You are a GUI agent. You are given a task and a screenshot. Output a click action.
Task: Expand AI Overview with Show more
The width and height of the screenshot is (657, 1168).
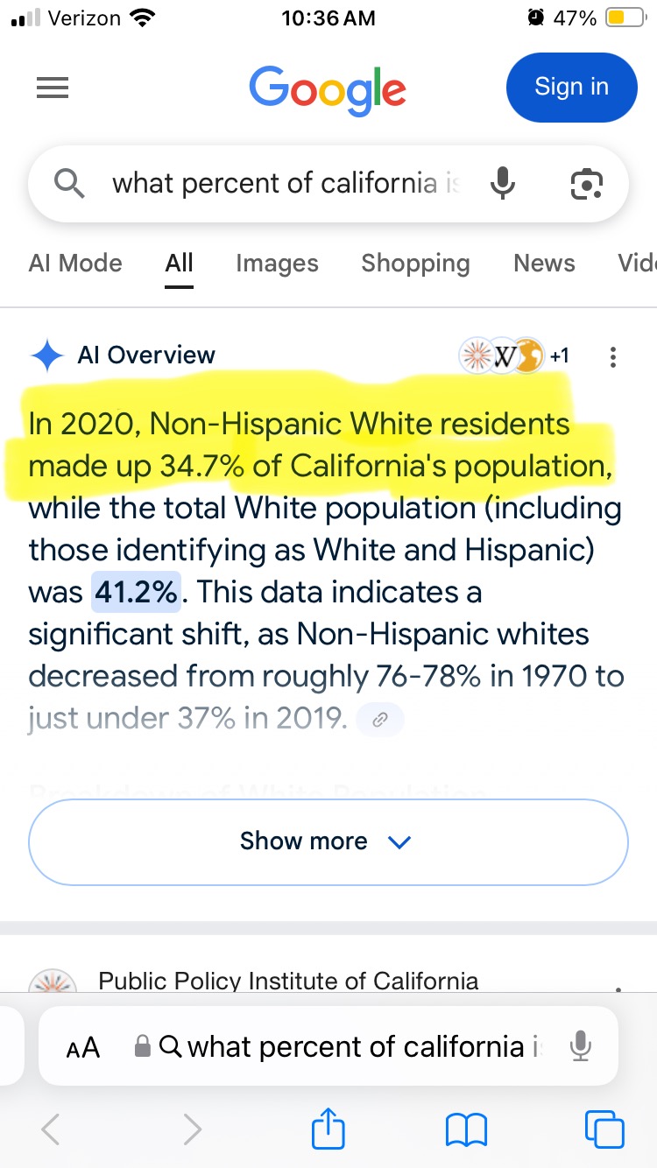coord(328,841)
